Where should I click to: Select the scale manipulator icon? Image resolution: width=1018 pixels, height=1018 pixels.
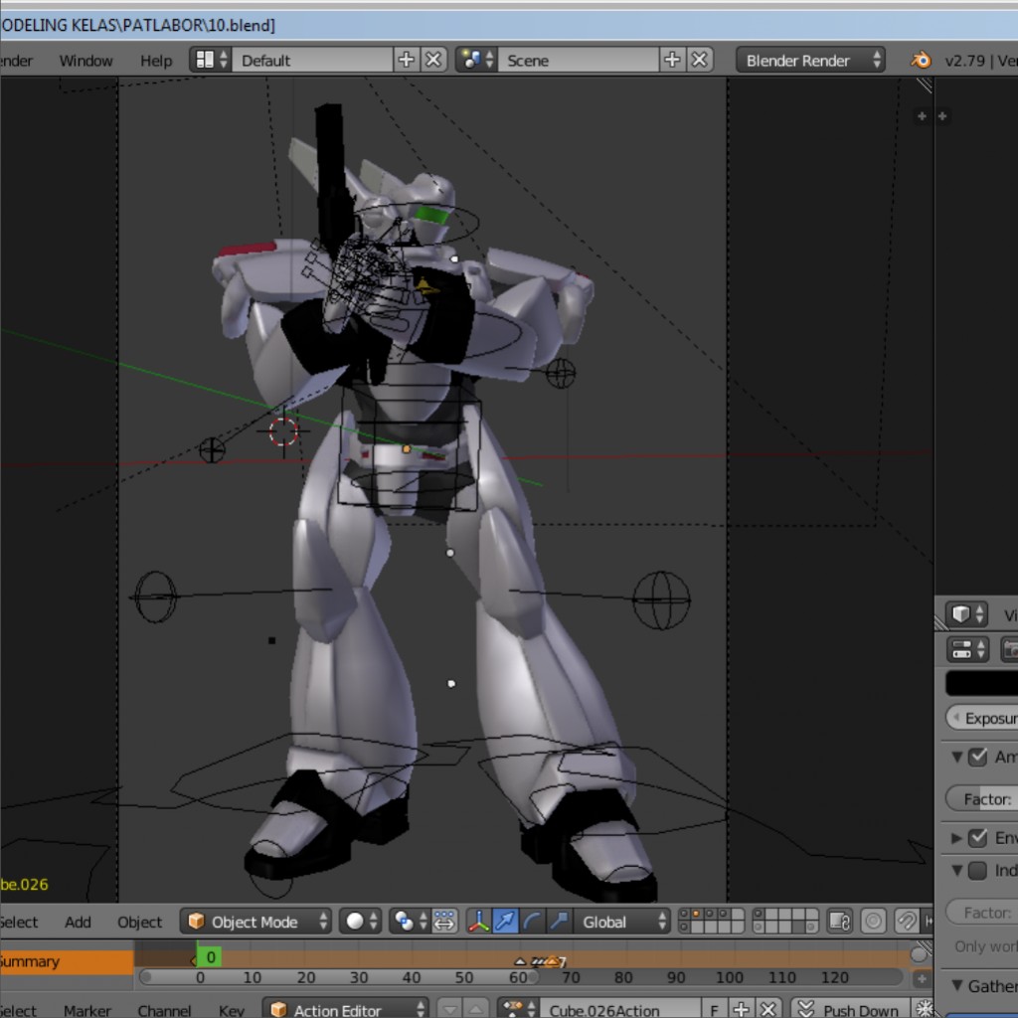pos(558,922)
